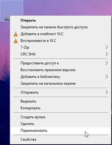Click the VLC cone icon beside 'Воспроизвести в VLC'
This screenshot has width=112, height=145.
pos(16,41)
